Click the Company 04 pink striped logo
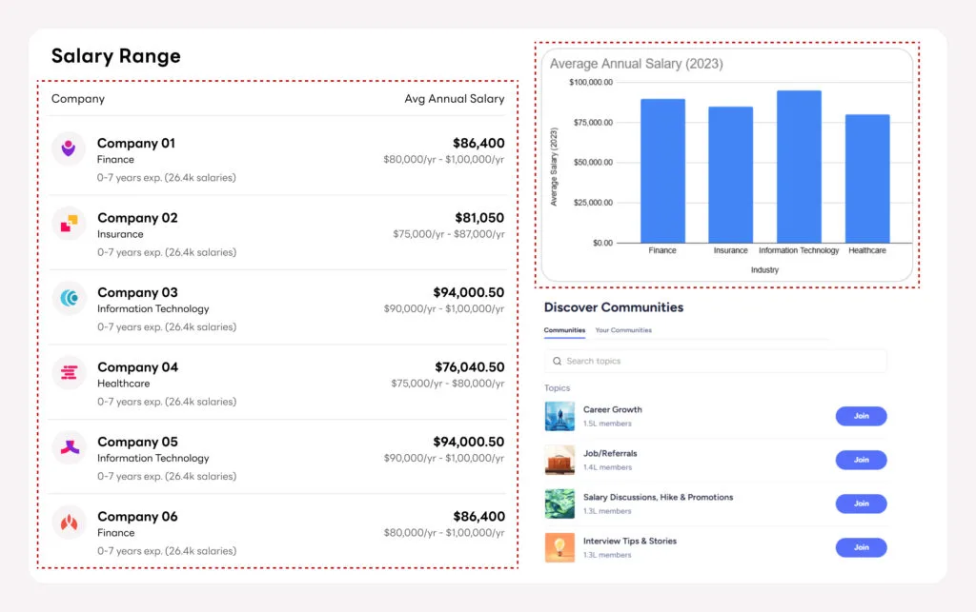This screenshot has width=976, height=612. coord(69,373)
